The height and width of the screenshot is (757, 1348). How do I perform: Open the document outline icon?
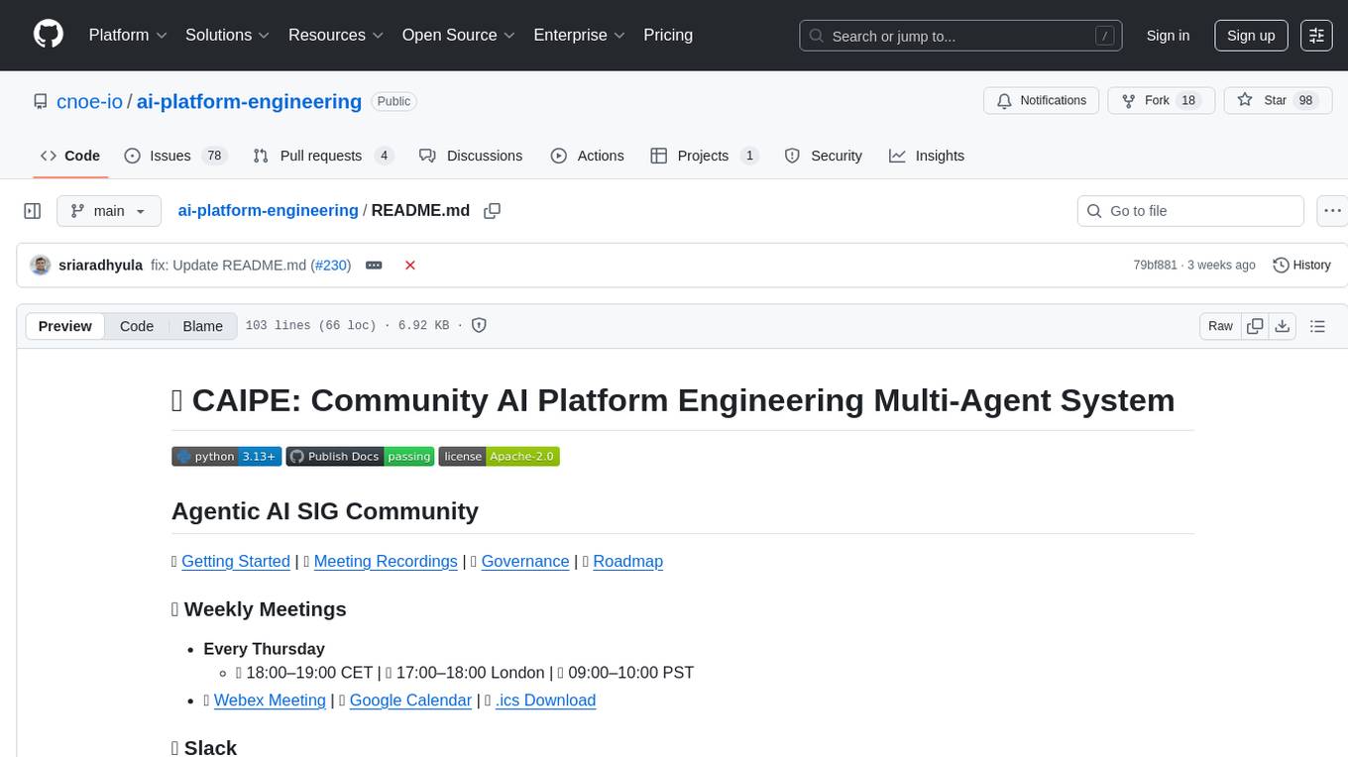pos(1317,326)
